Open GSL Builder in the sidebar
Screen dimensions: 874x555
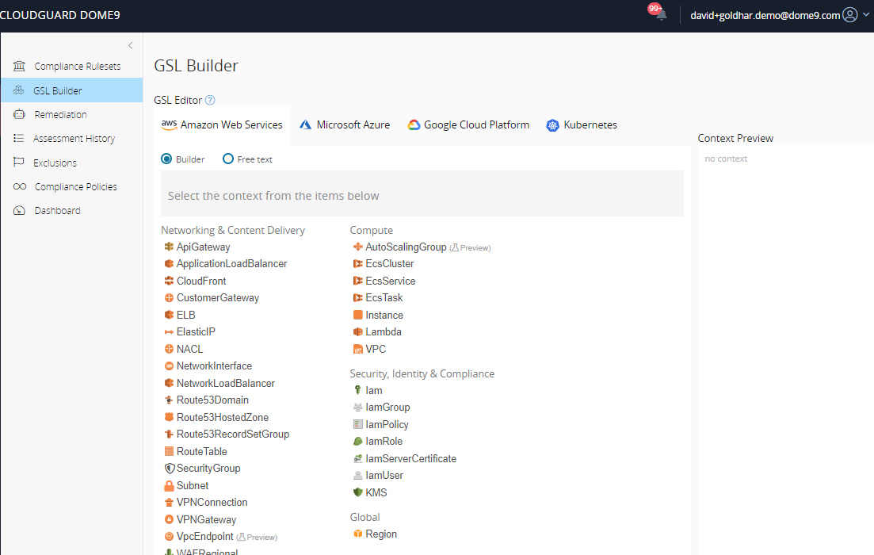pos(72,90)
